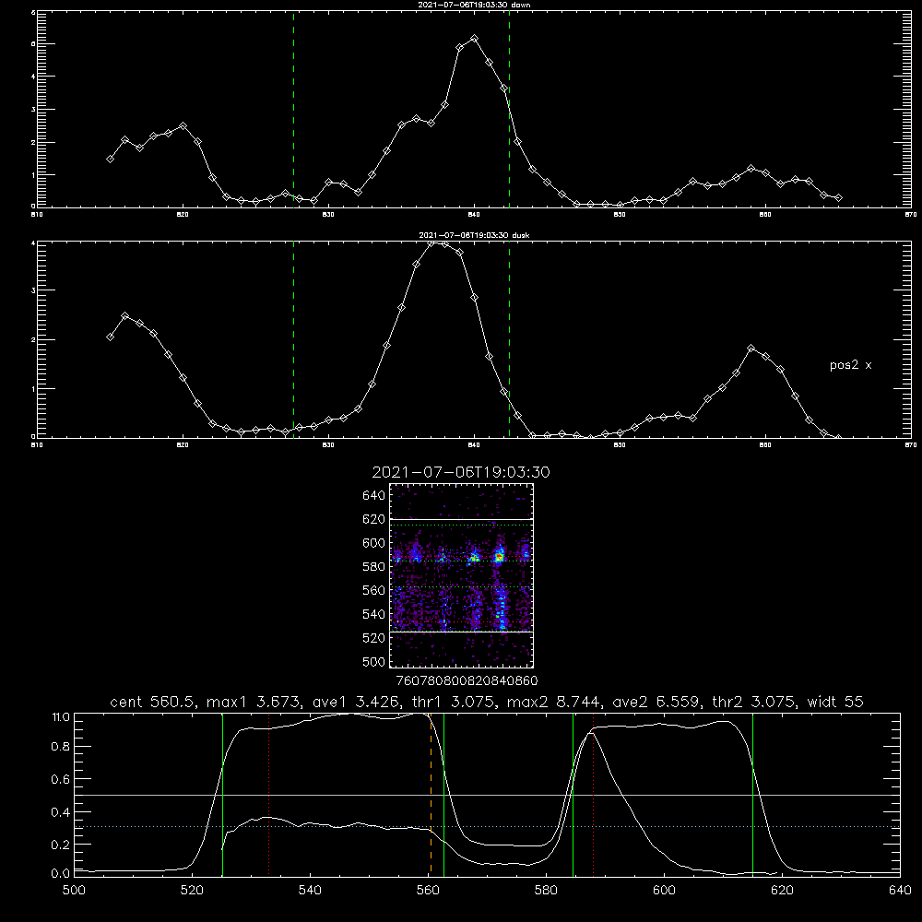Click the x-axis label 520 on the bottom plot

192,891
